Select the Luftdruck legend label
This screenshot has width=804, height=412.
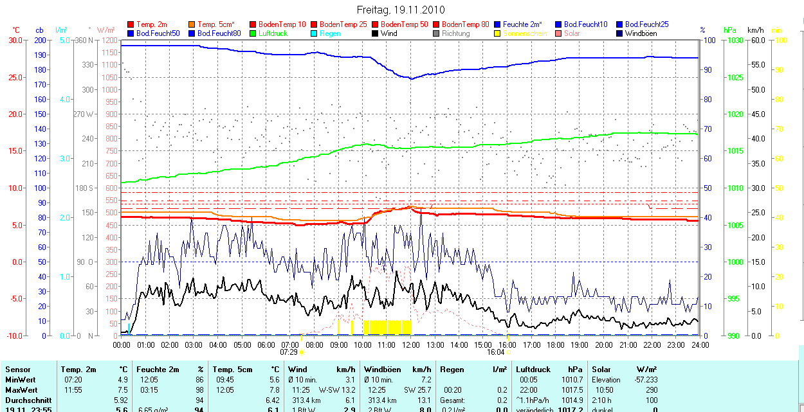(273, 33)
